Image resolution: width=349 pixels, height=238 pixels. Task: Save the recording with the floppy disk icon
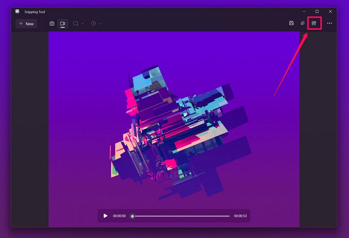click(x=291, y=23)
